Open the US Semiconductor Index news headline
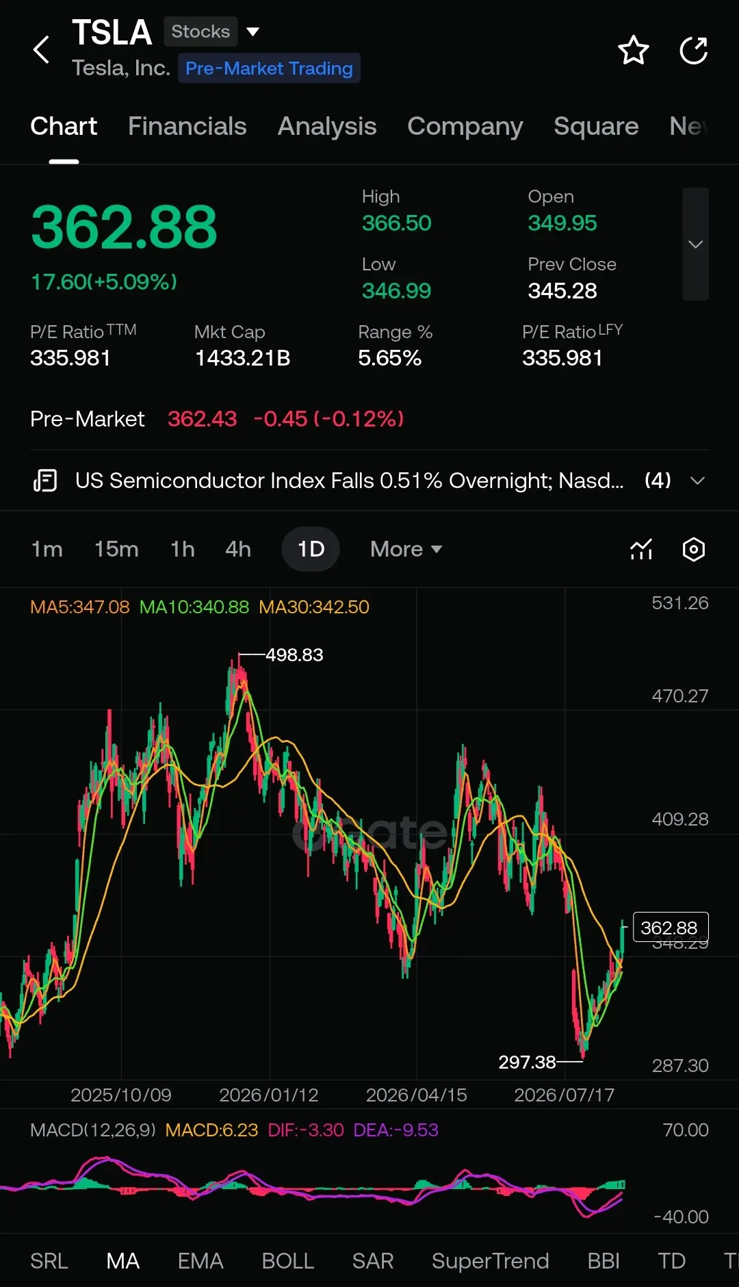Viewport: 739px width, 1287px height. pyautogui.click(x=350, y=481)
